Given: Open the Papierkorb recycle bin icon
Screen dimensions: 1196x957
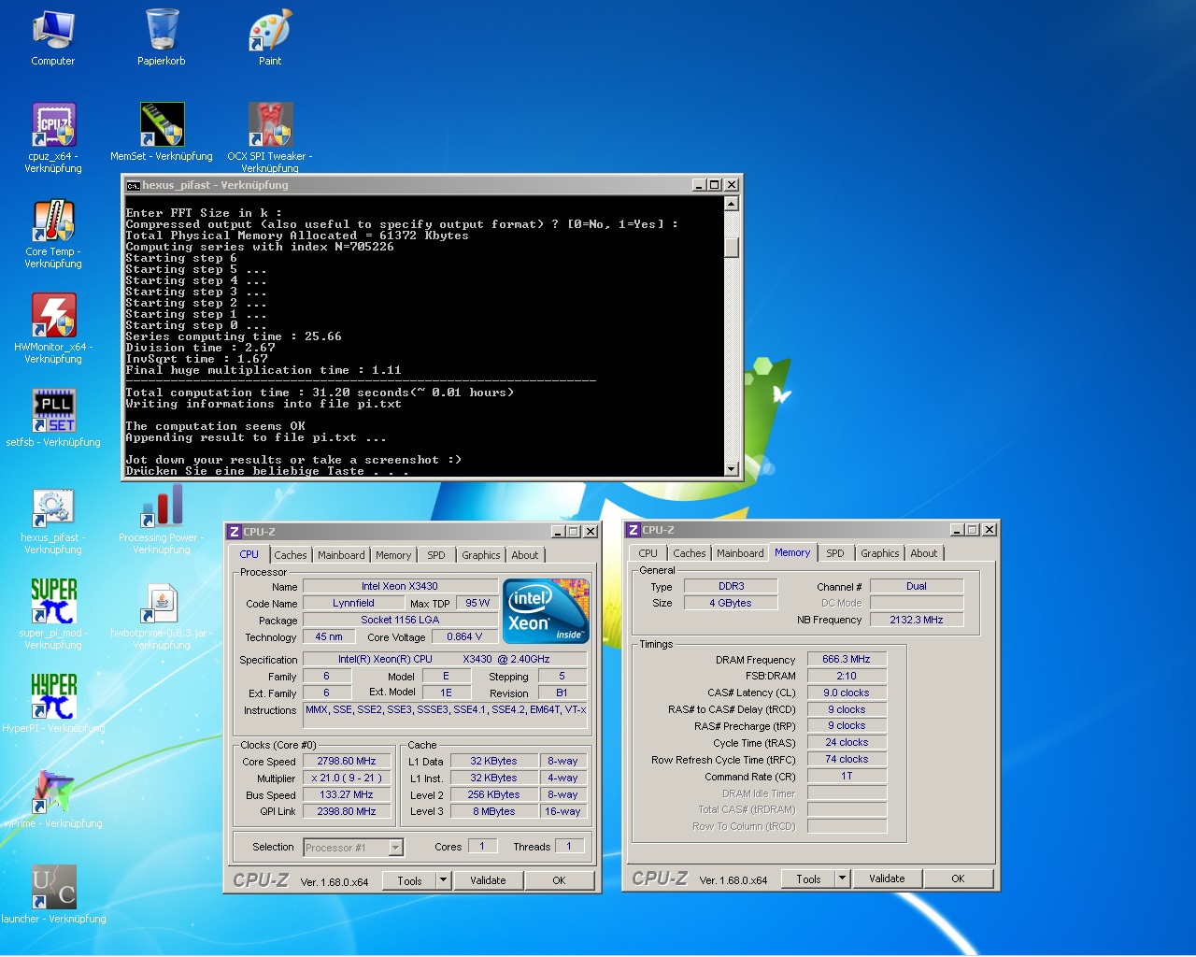Looking at the screenshot, I should 162,37.
